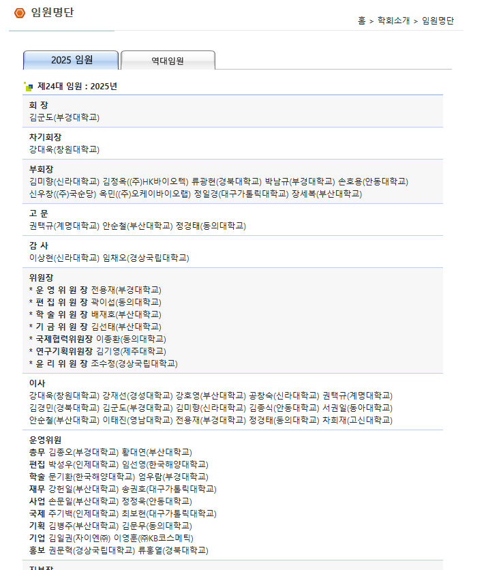
Task: Select the 회 장 section heading
Action: (x=38, y=105)
